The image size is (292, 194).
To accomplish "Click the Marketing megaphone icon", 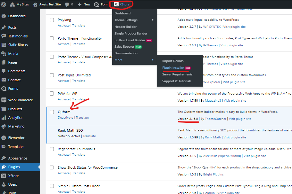I will (x=4, y=126).
